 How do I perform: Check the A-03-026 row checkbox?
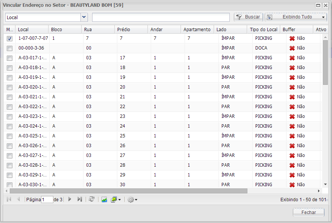click(9, 146)
